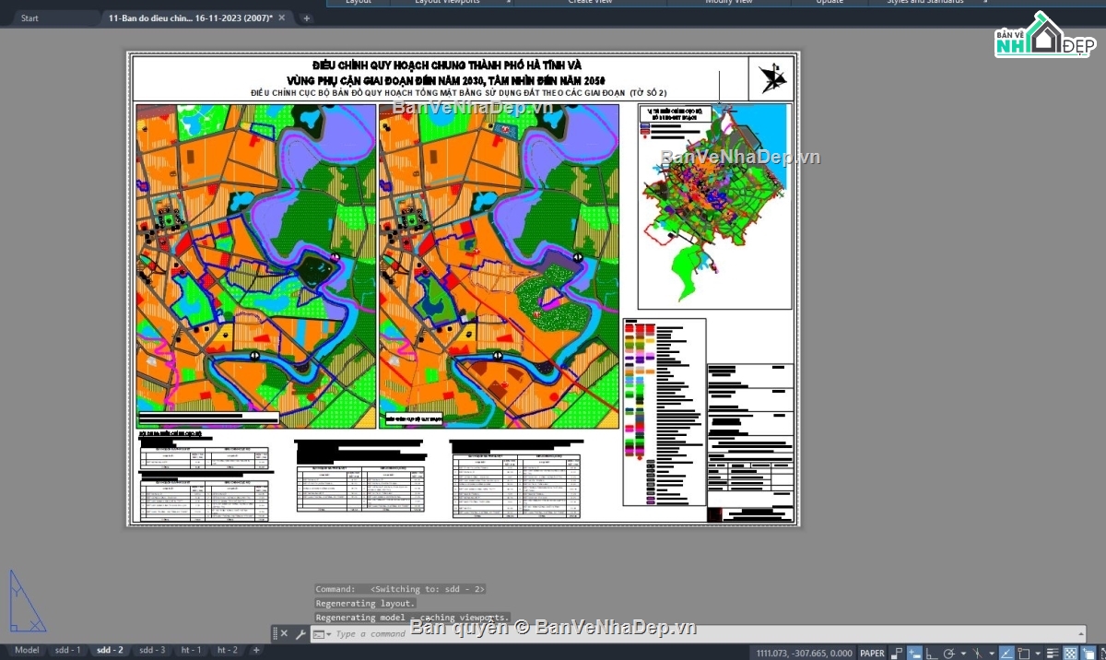Click the PAPER space button

pyautogui.click(x=872, y=653)
